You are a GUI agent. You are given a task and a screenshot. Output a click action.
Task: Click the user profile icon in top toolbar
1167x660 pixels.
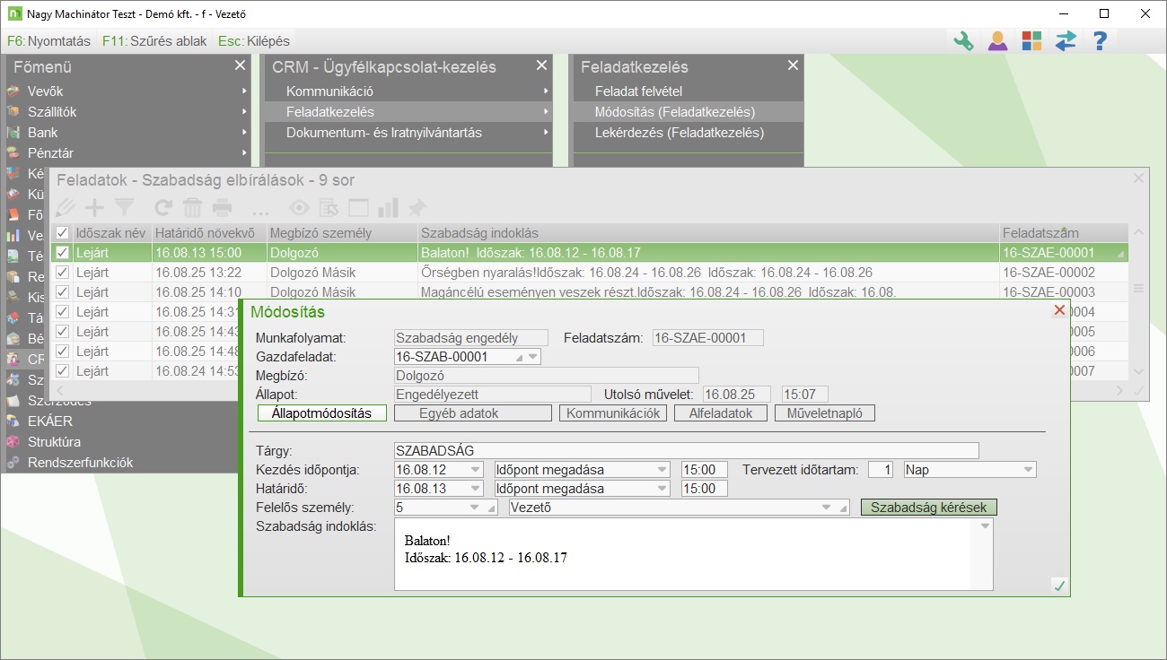click(x=997, y=41)
